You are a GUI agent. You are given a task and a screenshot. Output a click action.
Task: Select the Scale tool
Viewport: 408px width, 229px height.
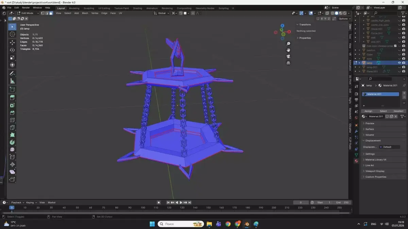point(12,57)
